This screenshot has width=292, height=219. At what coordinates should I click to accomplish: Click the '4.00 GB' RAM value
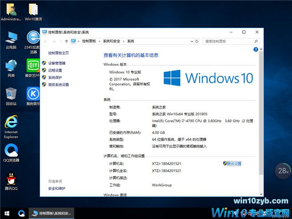pyautogui.click(x=158, y=133)
